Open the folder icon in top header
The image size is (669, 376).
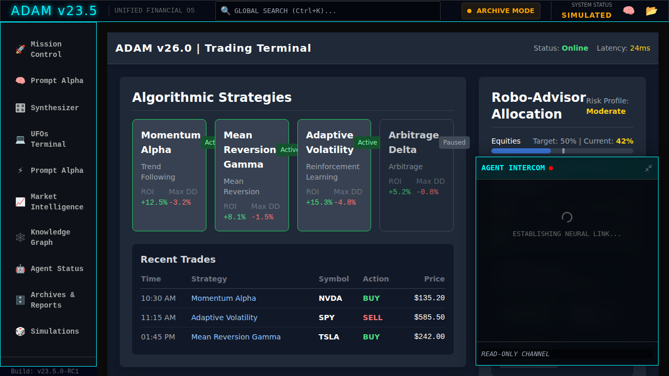click(x=651, y=11)
